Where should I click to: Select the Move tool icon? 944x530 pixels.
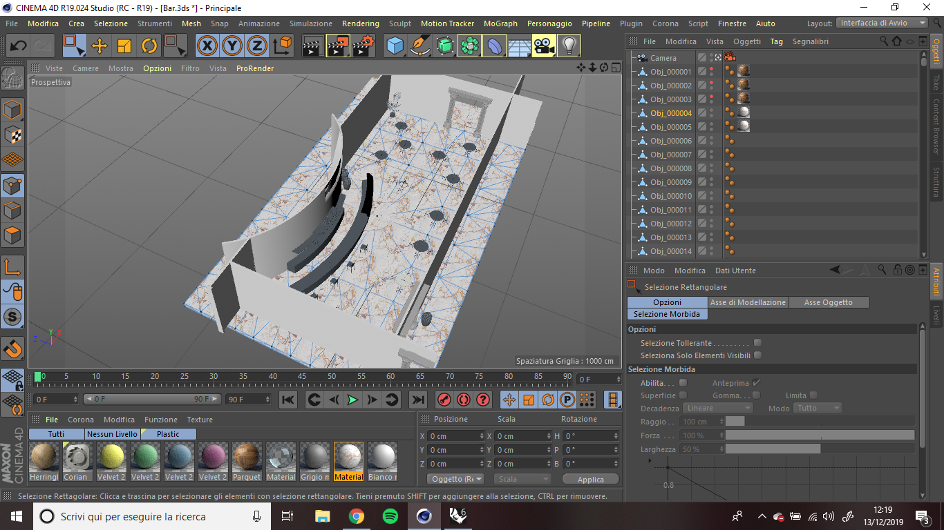(100, 46)
